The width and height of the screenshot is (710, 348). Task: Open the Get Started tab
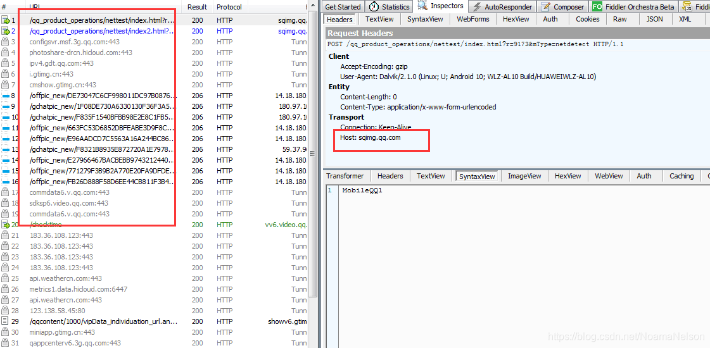click(x=342, y=7)
